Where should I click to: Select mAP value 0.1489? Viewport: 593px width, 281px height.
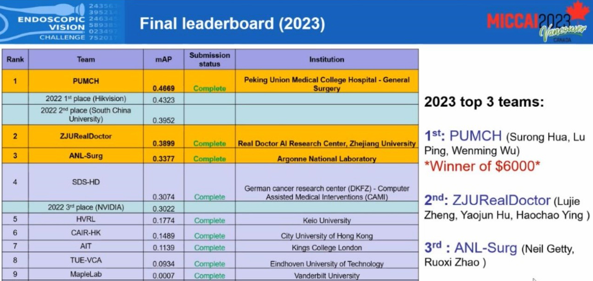(x=164, y=236)
